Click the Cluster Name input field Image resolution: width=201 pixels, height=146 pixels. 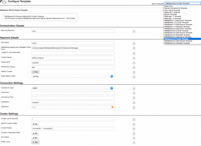(73, 58)
